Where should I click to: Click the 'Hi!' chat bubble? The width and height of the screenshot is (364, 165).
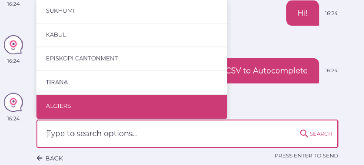click(302, 13)
